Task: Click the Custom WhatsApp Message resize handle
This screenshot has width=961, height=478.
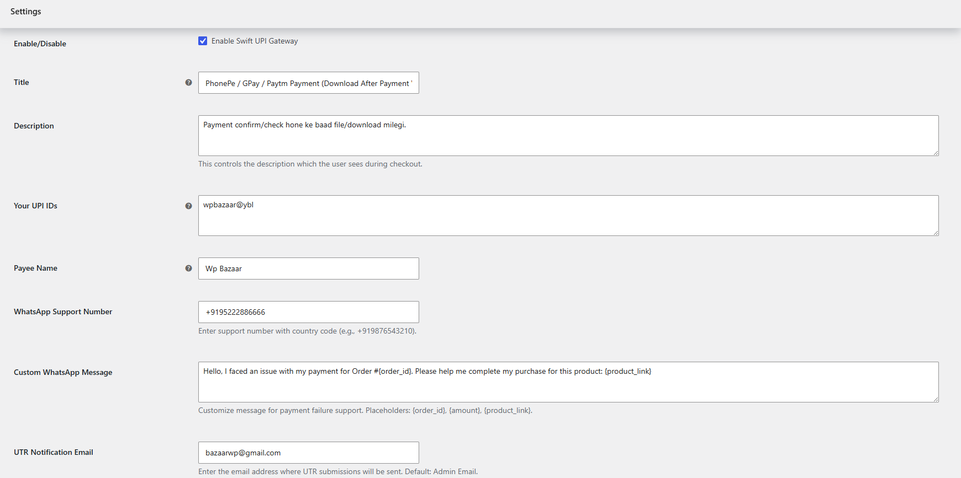Action: point(936,399)
